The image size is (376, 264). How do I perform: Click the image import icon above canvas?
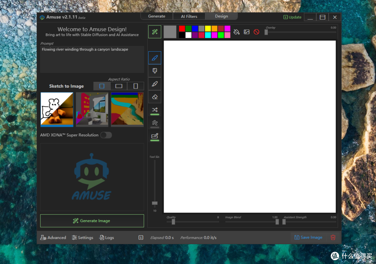point(246,32)
